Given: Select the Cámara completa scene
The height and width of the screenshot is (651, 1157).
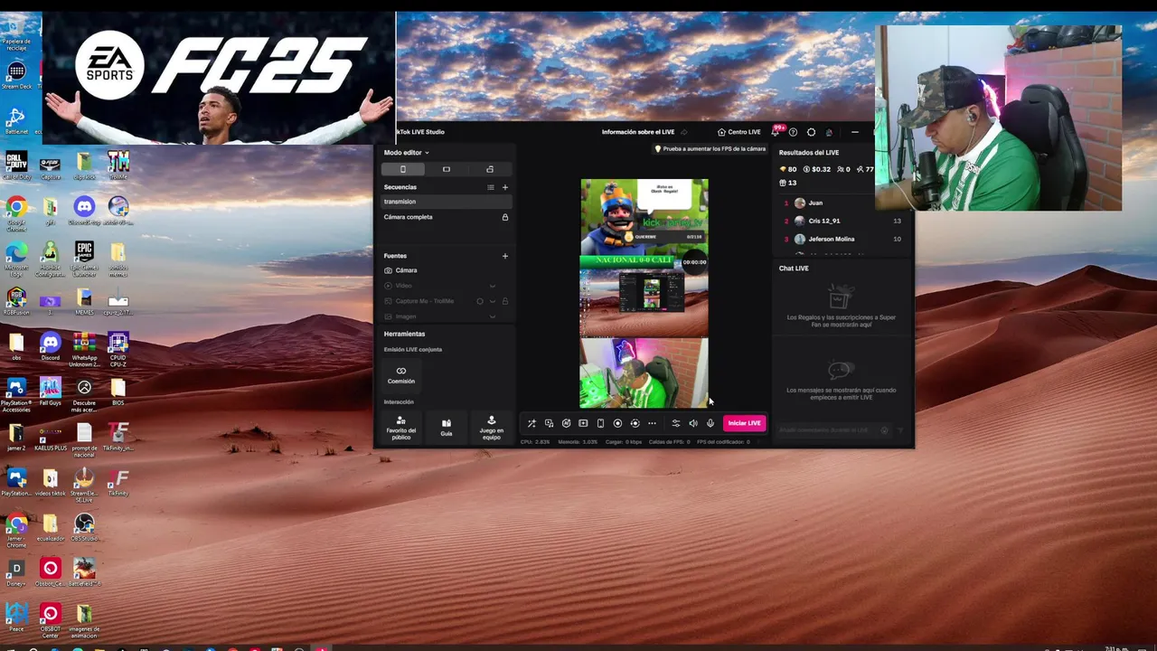Looking at the screenshot, I should pyautogui.click(x=447, y=217).
